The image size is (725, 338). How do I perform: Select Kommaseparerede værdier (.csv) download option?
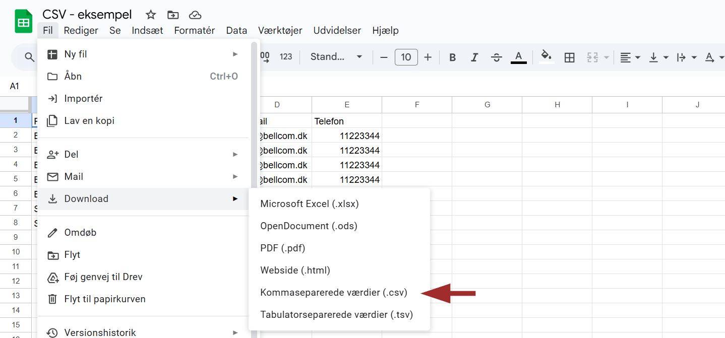pyautogui.click(x=333, y=292)
